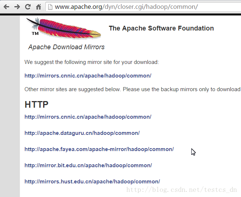Go back with the browser back arrow
The height and width of the screenshot is (197, 241).
click(x=7, y=7)
